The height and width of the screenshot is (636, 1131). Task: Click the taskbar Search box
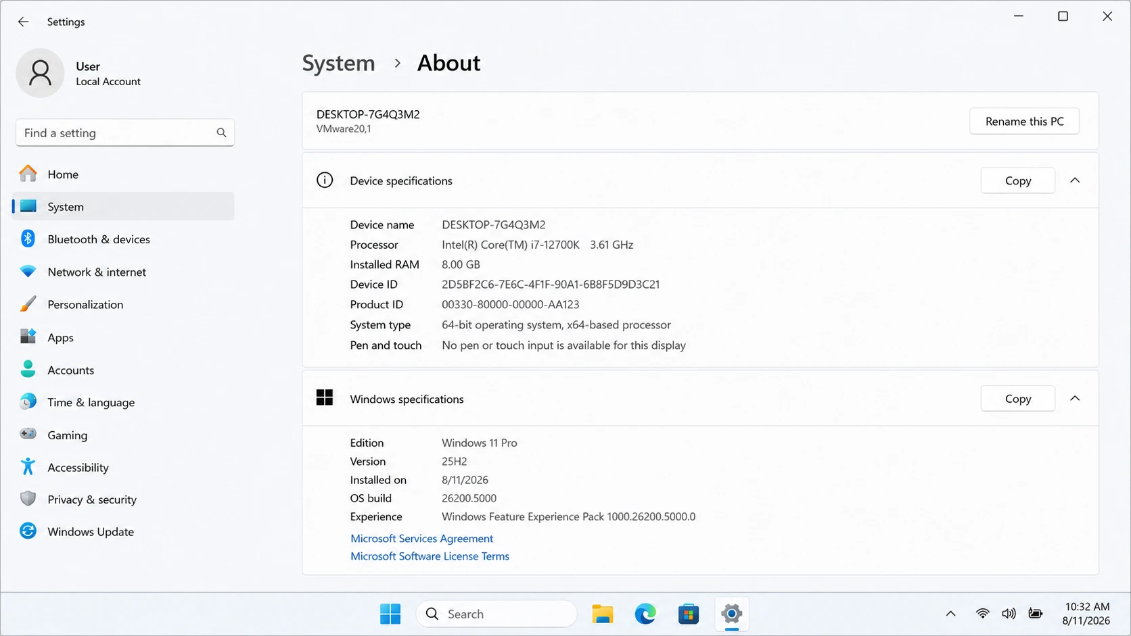point(497,614)
